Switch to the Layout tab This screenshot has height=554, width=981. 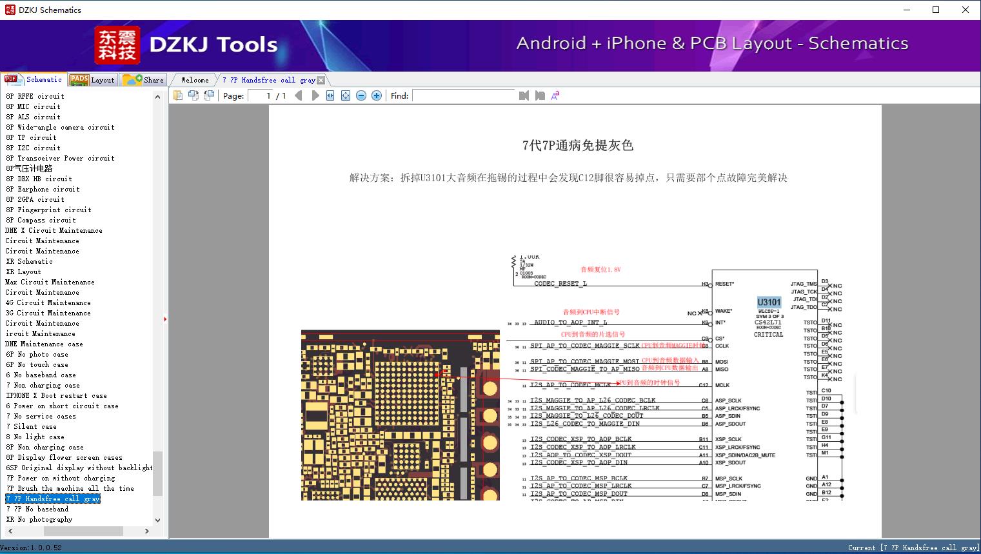(92, 80)
